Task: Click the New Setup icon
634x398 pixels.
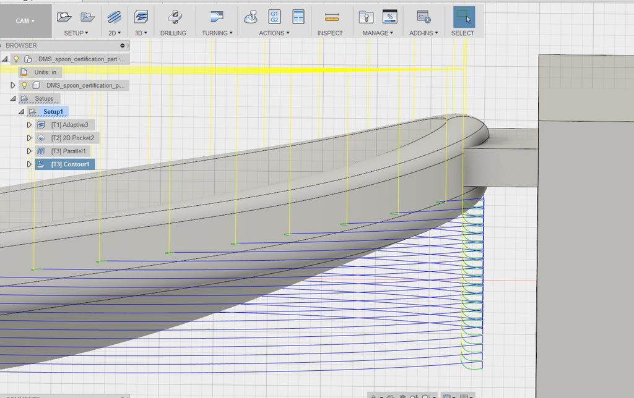Action: (64, 17)
